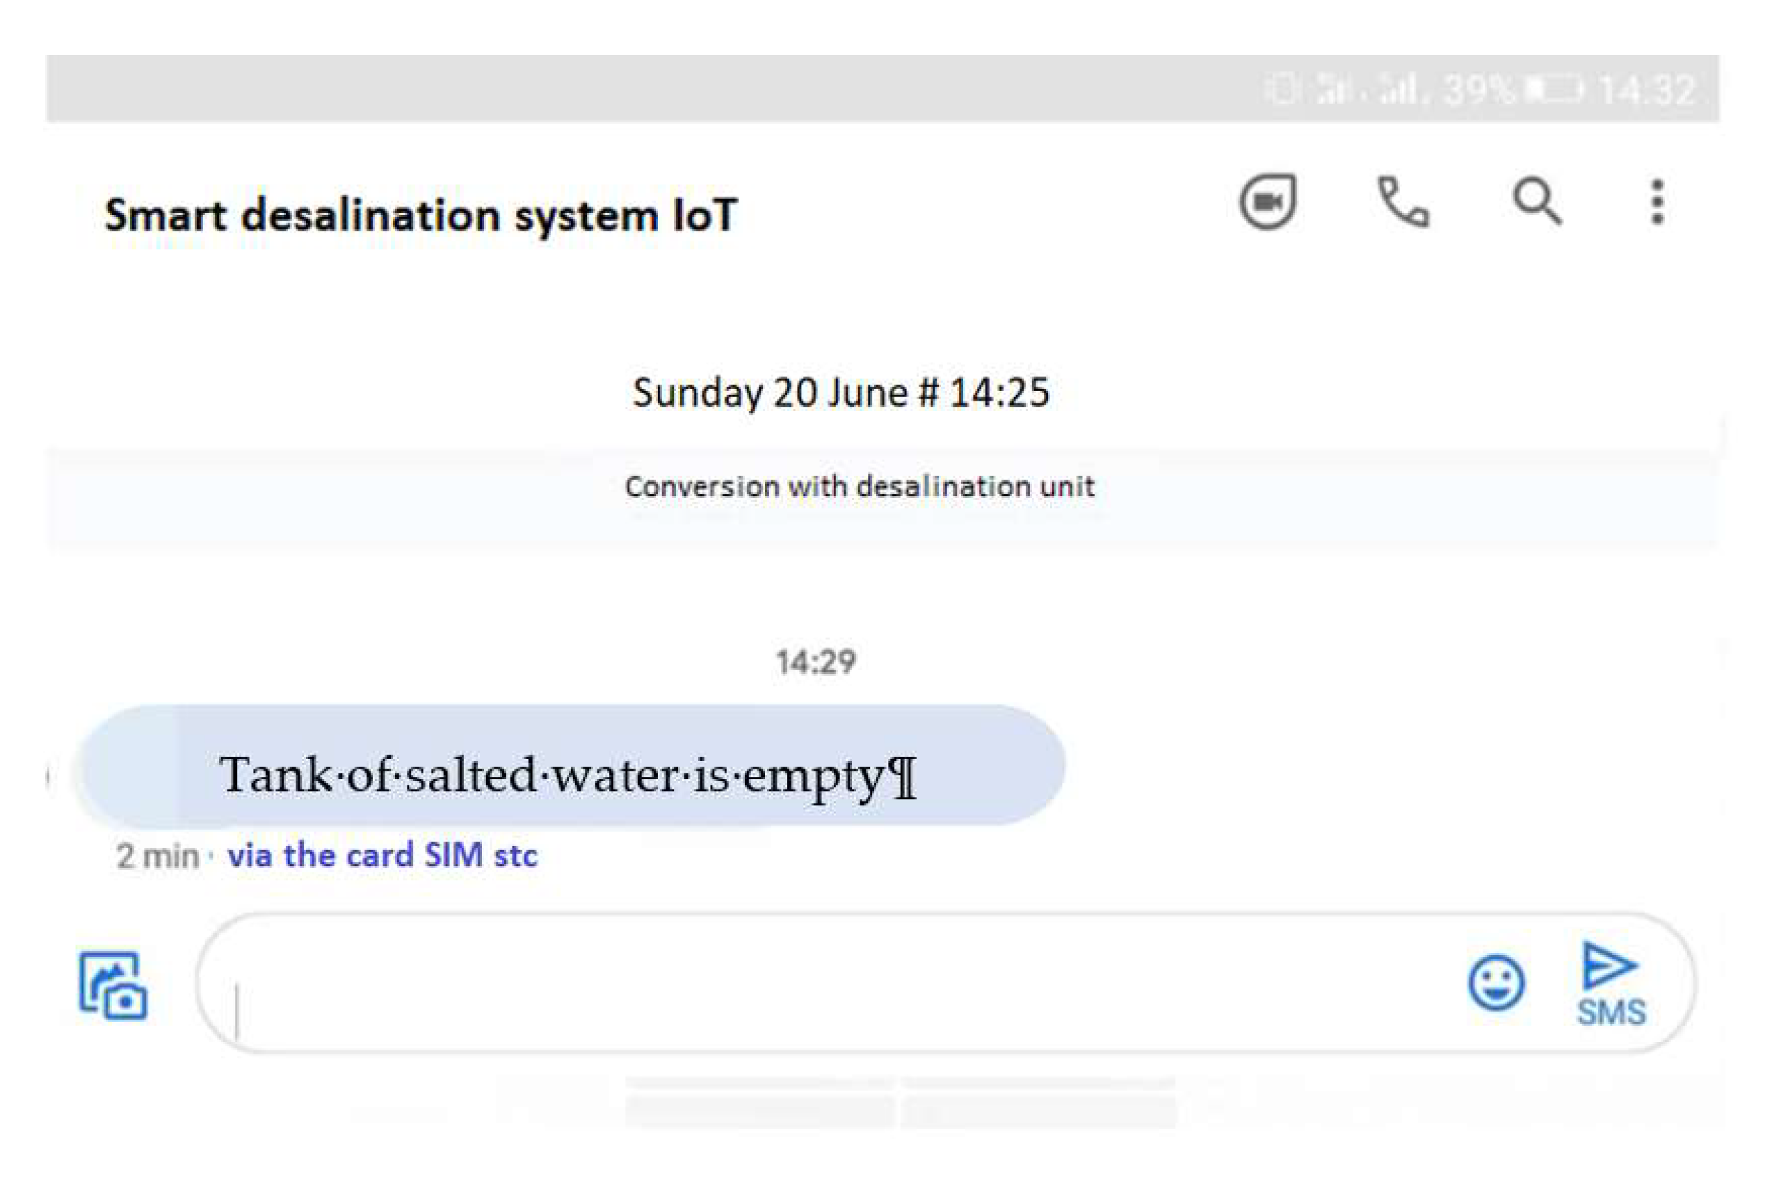This screenshot has height=1179, width=1765.
Task: Tap the vibrate mode status icon
Action: [1282, 90]
